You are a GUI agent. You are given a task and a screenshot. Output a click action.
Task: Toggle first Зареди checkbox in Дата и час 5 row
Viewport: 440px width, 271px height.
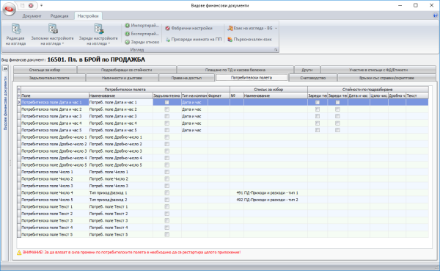318,130
